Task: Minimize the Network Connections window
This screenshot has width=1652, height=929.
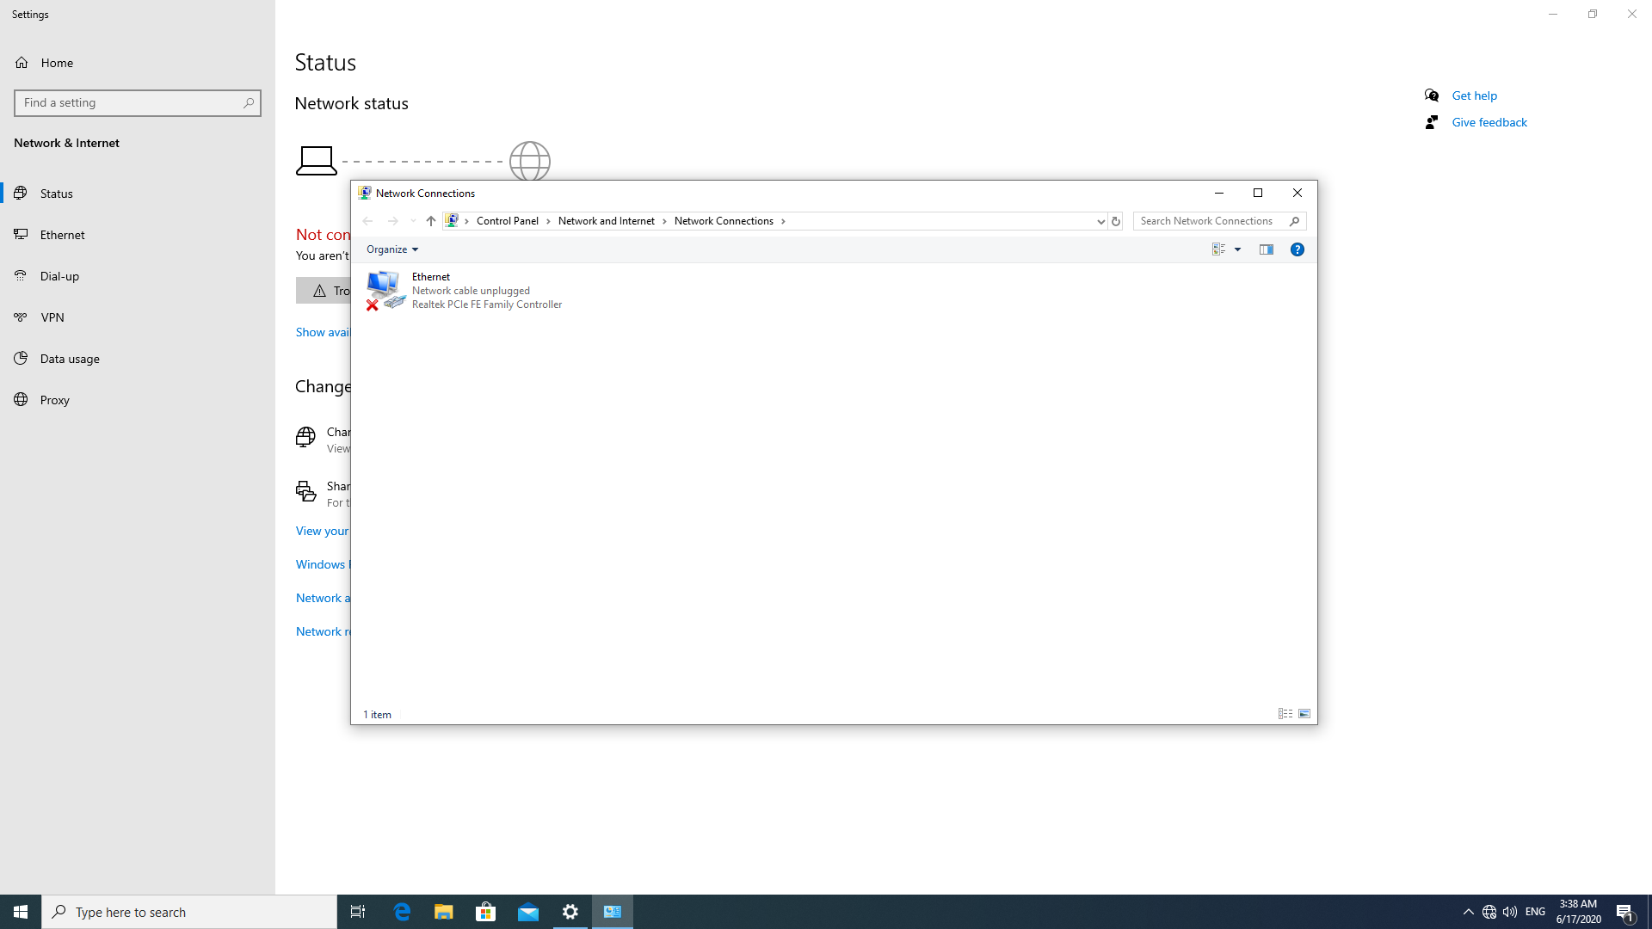Action: click(1218, 193)
